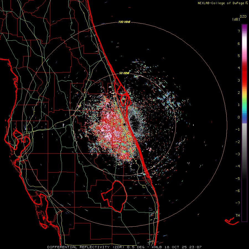Click the -1 value on the dB scale
Screen dimensions: 249x249
(x=238, y=129)
